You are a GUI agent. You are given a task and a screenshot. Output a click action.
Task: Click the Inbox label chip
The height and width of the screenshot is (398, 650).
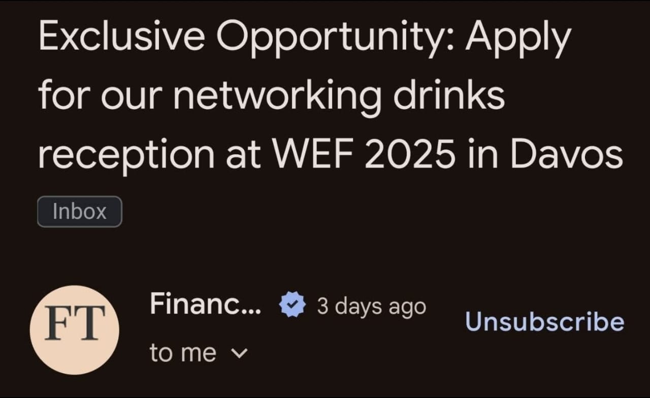(x=80, y=211)
